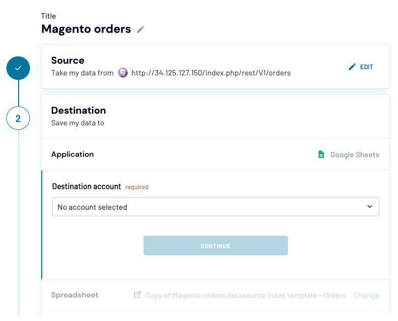This screenshot has height=321, width=398.
Task: Click the pencil icon next to EDIT
Action: 352,67
